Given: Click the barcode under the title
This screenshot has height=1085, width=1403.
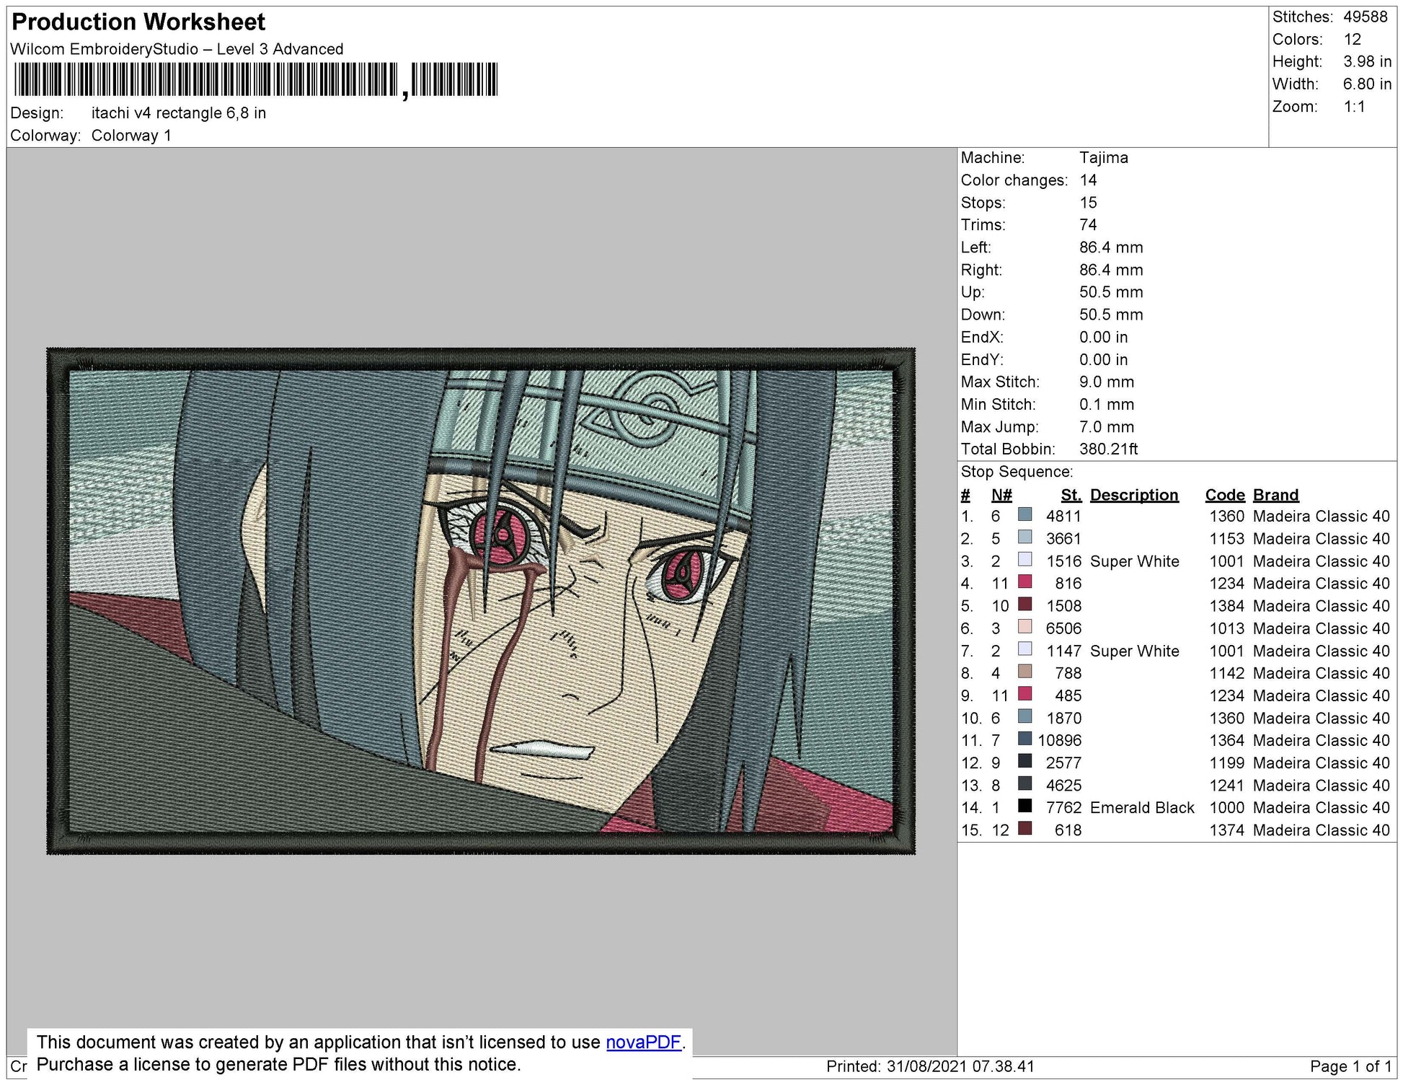Looking at the screenshot, I should (x=255, y=79).
